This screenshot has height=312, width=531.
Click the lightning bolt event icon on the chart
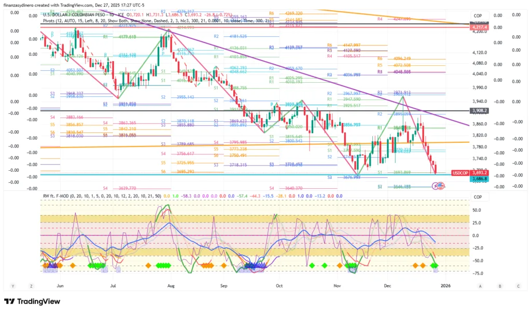(x=436, y=185)
